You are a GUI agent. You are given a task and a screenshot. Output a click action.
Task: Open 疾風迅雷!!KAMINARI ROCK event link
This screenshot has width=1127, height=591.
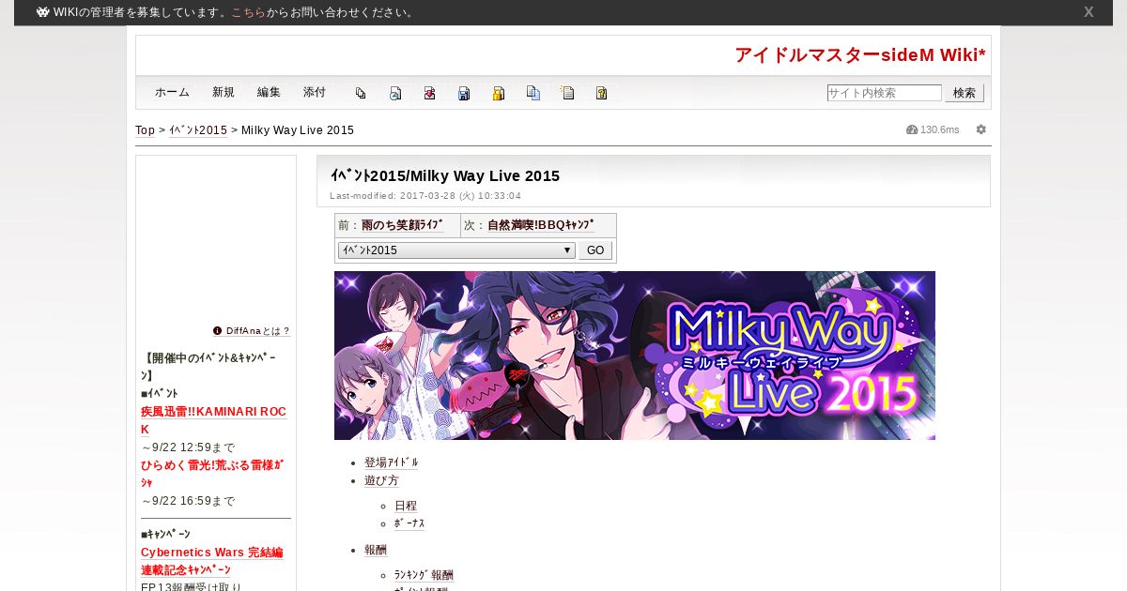click(214, 420)
